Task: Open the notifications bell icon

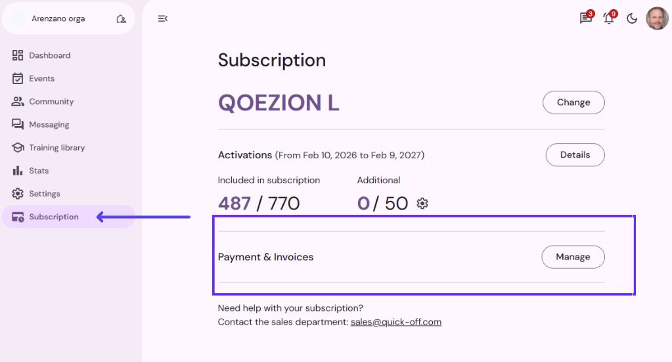Action: click(609, 18)
